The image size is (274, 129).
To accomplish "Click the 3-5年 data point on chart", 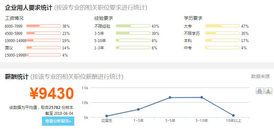I will pos(170,97).
